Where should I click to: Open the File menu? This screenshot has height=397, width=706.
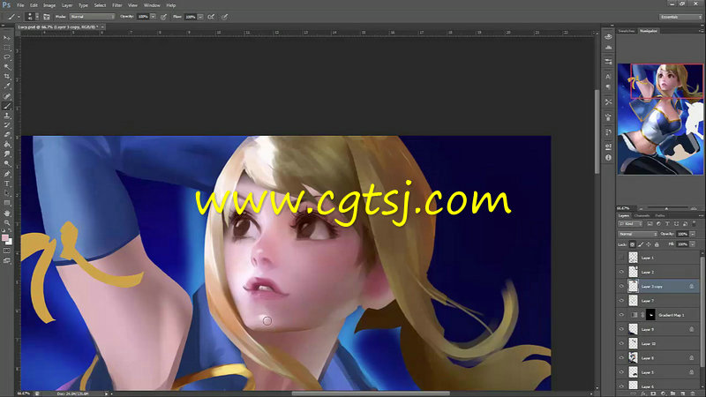point(20,5)
